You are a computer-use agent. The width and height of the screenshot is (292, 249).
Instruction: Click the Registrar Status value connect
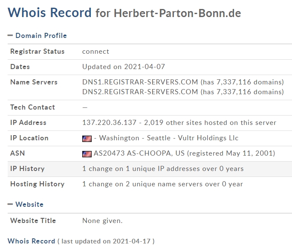[96, 52]
